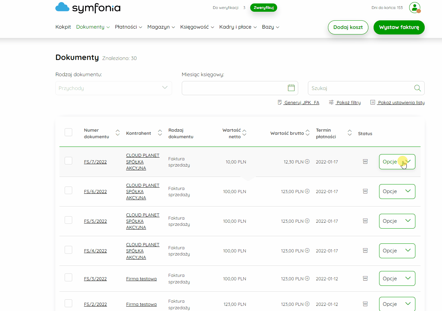Open Firma testowa link in FS/3/2022 row
Screen dimensions: 442x311
click(x=141, y=279)
